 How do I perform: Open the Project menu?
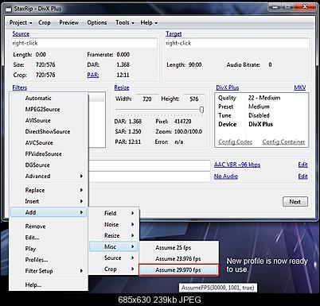(21, 23)
